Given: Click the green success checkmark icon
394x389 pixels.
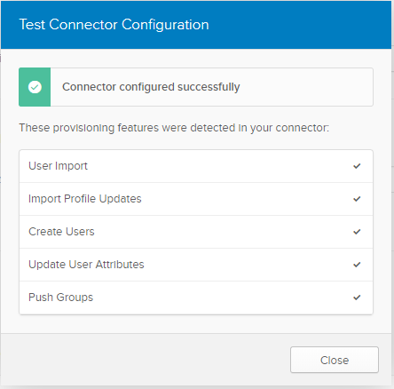Looking at the screenshot, I should pos(35,87).
